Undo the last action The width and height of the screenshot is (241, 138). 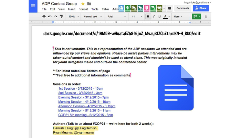point(50,17)
